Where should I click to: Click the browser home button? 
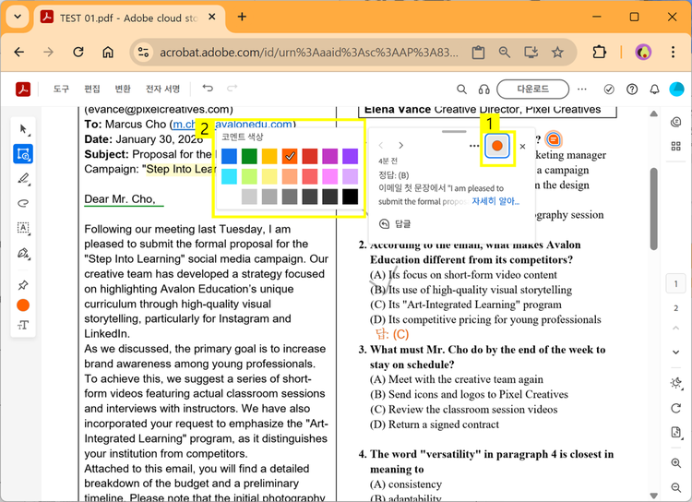point(108,52)
